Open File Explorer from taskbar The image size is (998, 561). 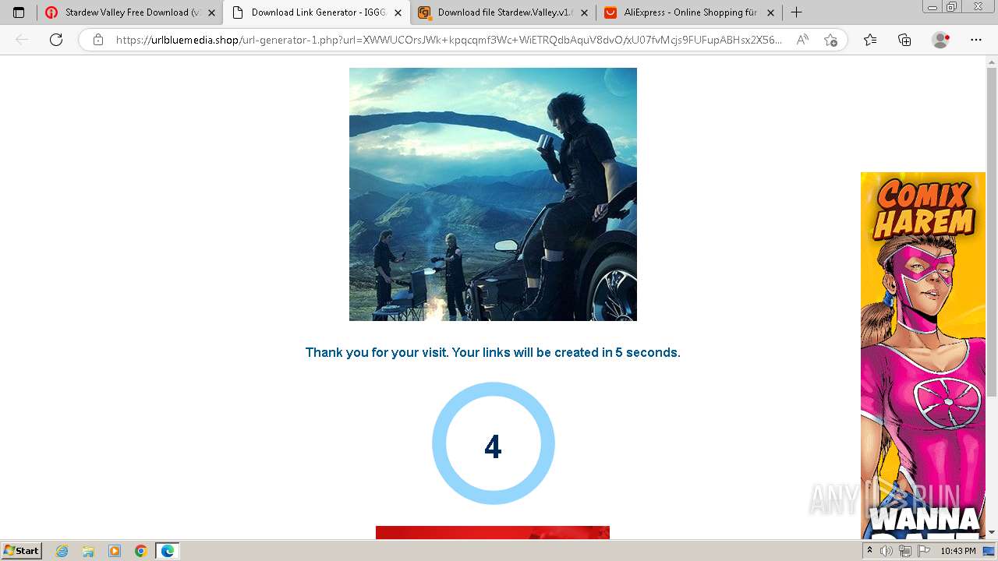tap(88, 551)
